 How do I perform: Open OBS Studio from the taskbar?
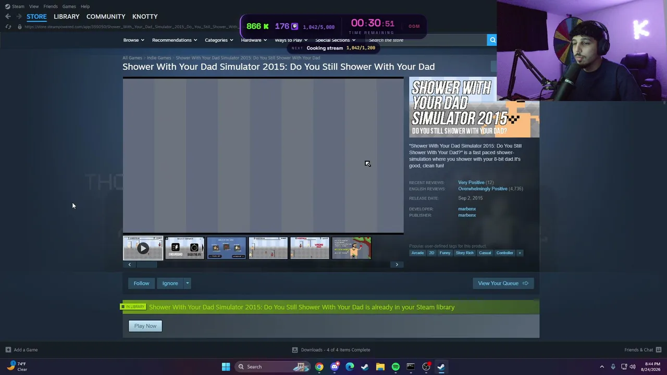[x=426, y=367]
